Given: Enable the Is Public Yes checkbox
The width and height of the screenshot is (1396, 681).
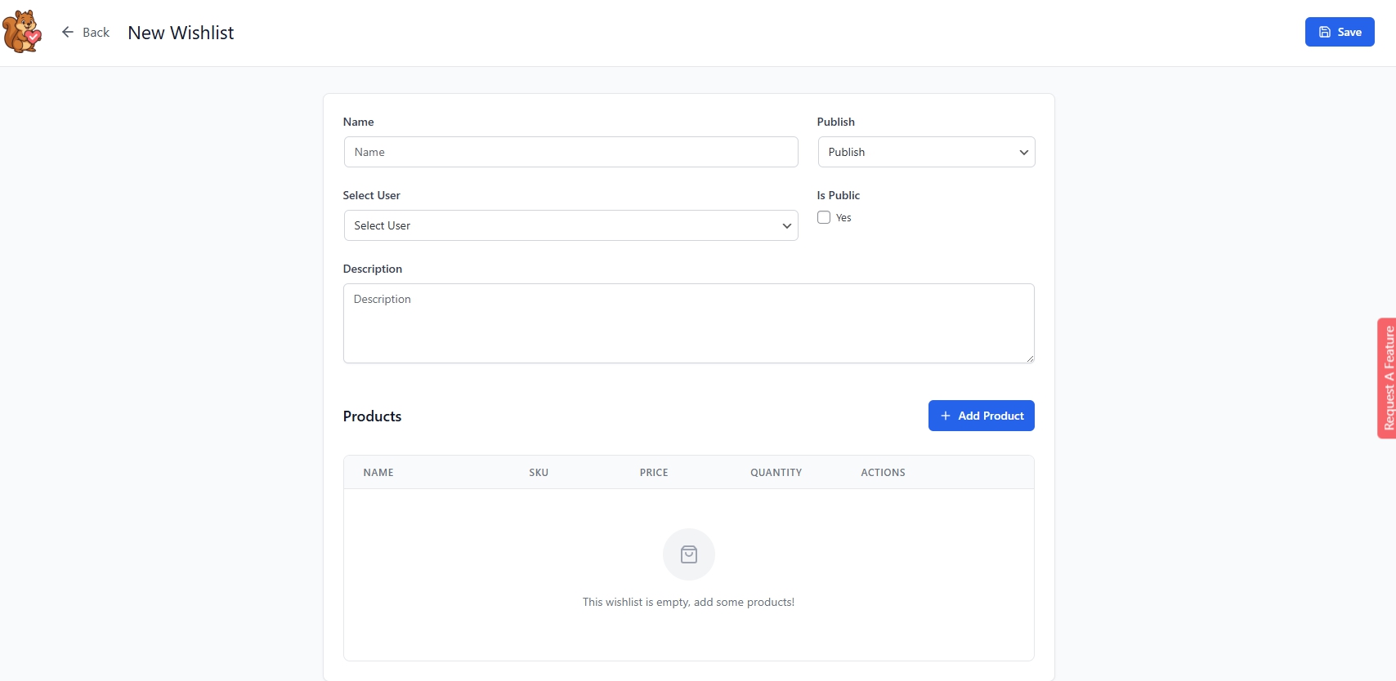Looking at the screenshot, I should [x=824, y=217].
